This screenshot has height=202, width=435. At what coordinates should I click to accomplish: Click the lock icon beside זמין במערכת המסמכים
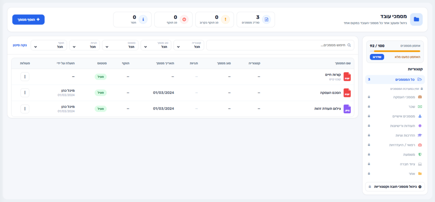coord(422,89)
